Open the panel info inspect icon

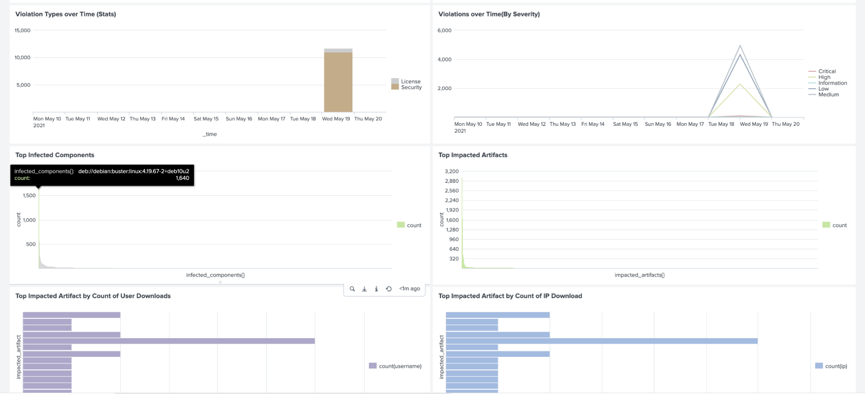(x=376, y=289)
